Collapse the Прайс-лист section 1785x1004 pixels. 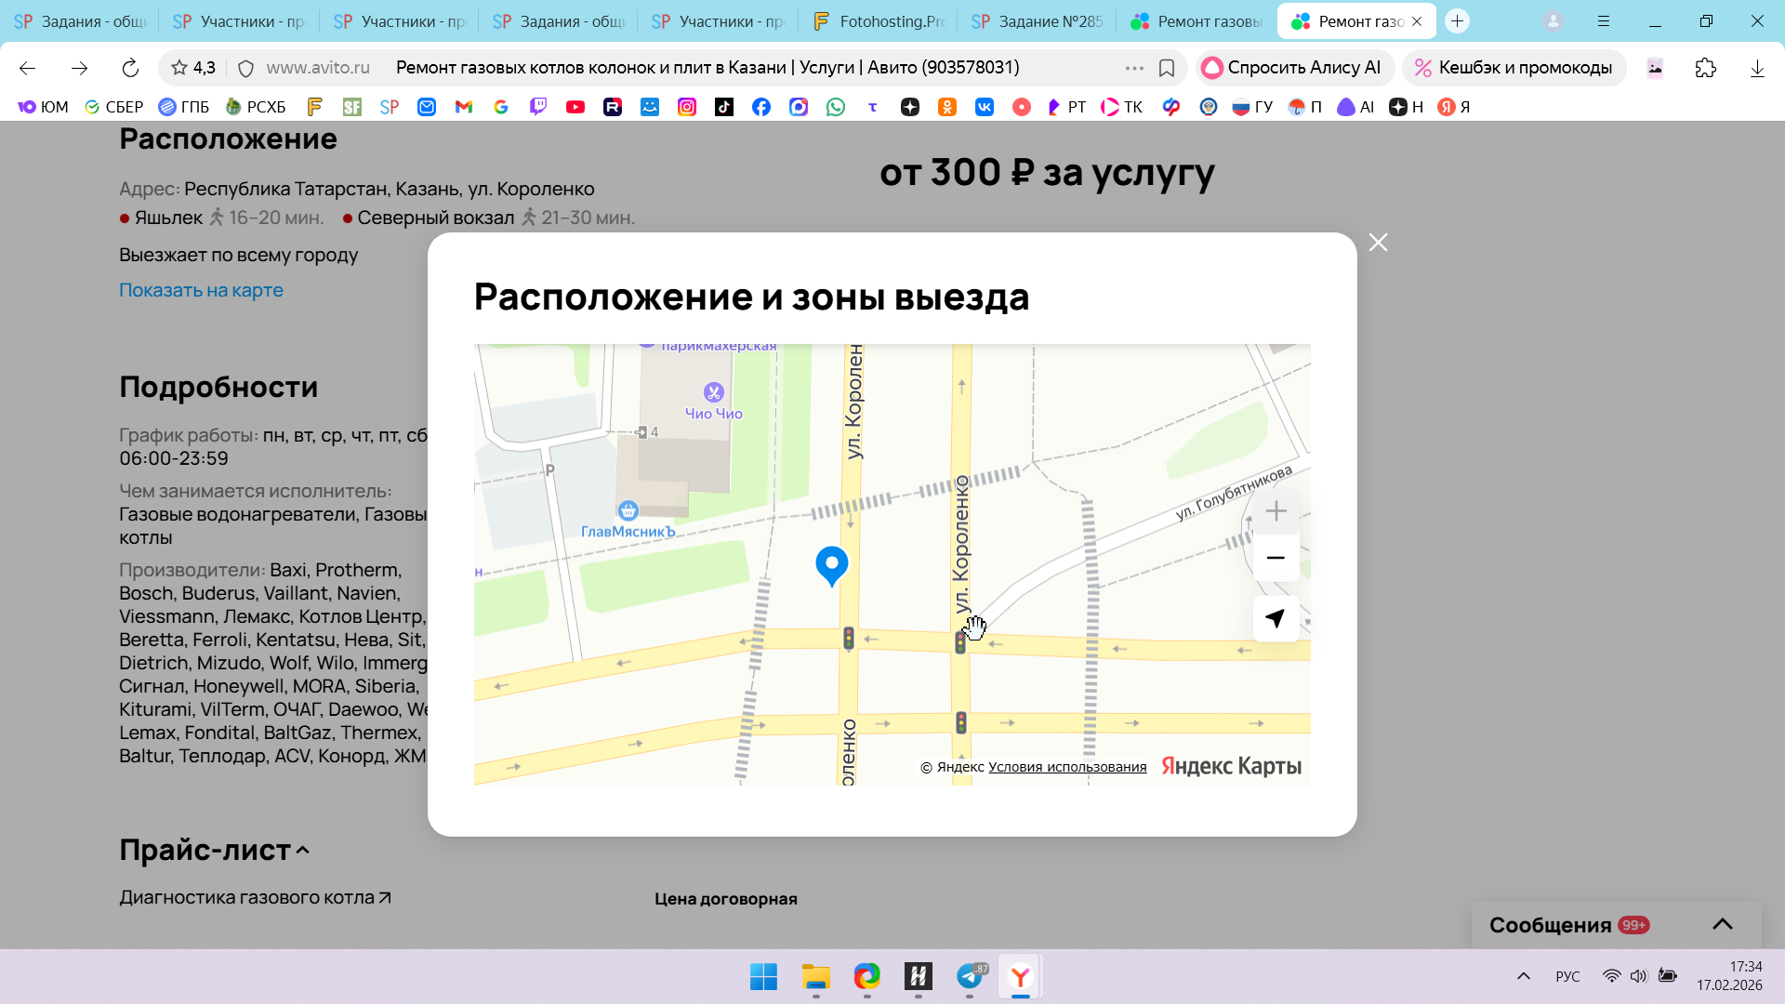click(303, 851)
